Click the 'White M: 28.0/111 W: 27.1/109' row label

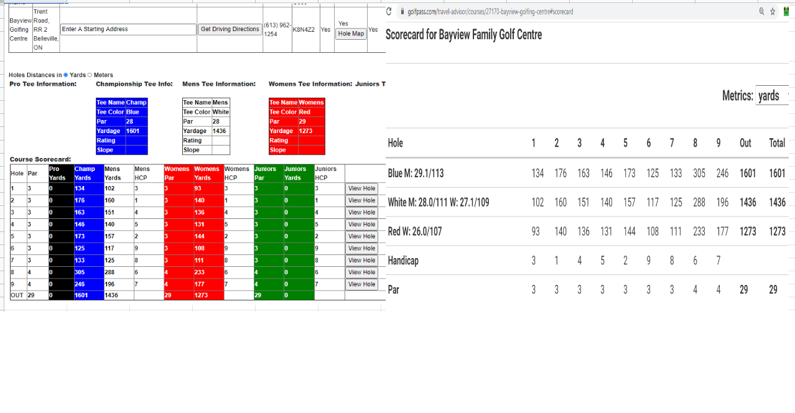click(x=439, y=202)
